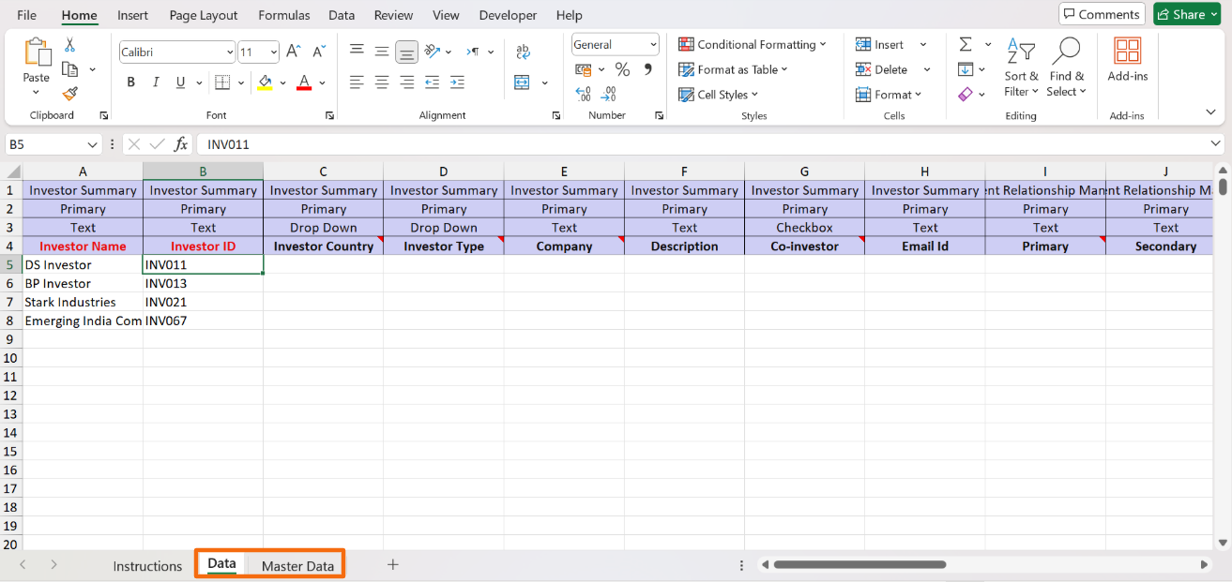The image size is (1232, 582).
Task: Switch to the Formulas ribbon tab
Action: (283, 15)
